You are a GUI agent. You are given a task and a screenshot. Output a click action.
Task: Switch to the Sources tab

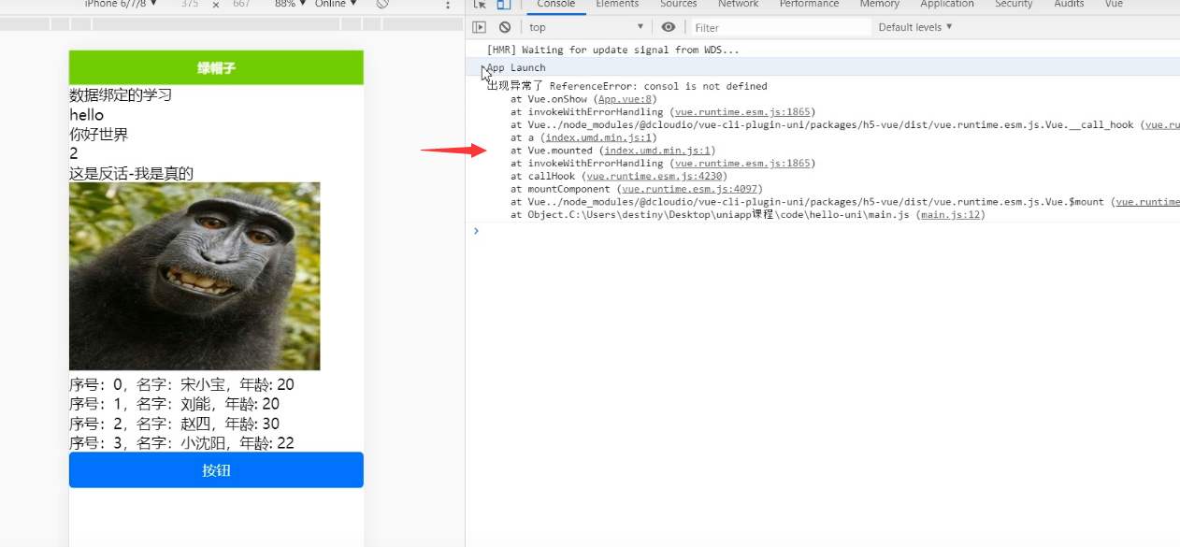(x=679, y=4)
